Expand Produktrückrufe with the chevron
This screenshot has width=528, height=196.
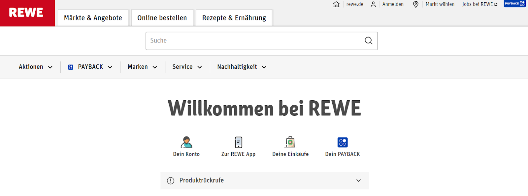click(359, 181)
